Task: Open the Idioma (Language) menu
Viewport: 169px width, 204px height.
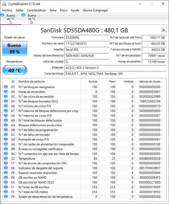Action: [x=95, y=10]
